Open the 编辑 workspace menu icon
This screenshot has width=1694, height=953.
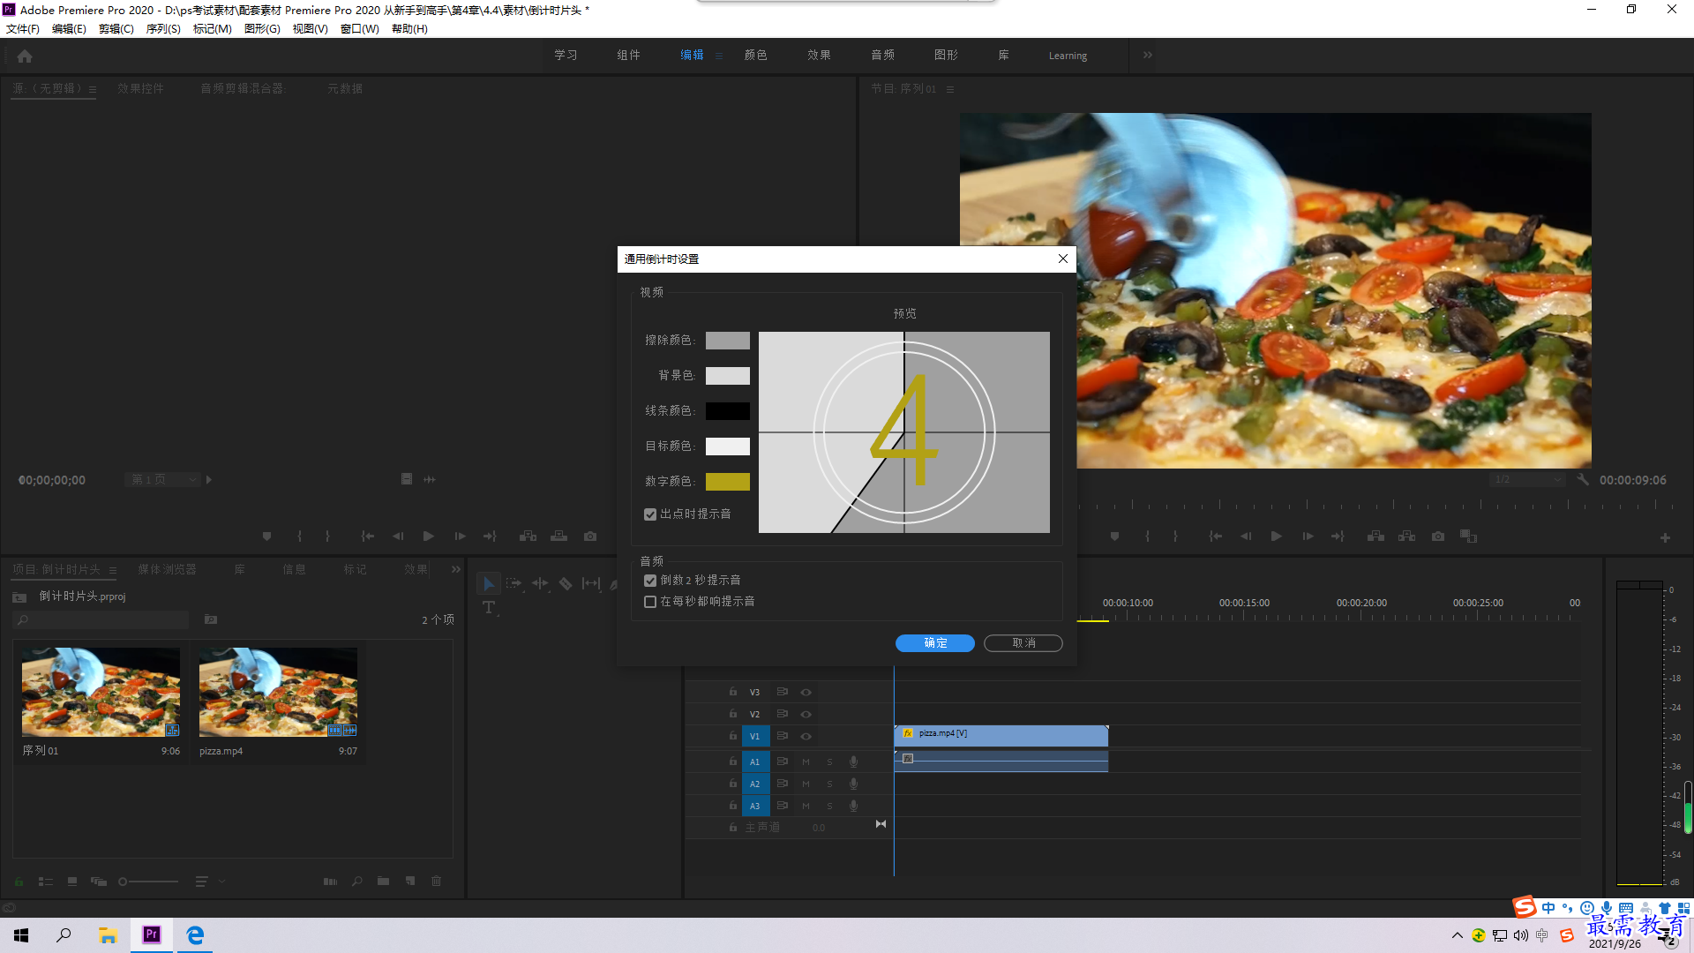719,56
